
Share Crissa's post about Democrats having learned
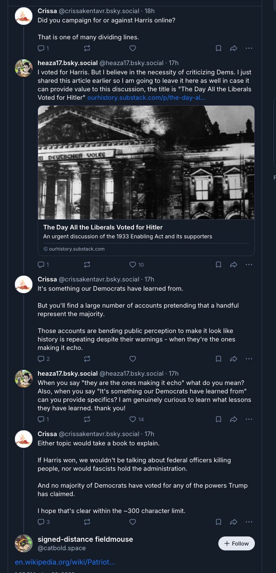tap(233, 359)
